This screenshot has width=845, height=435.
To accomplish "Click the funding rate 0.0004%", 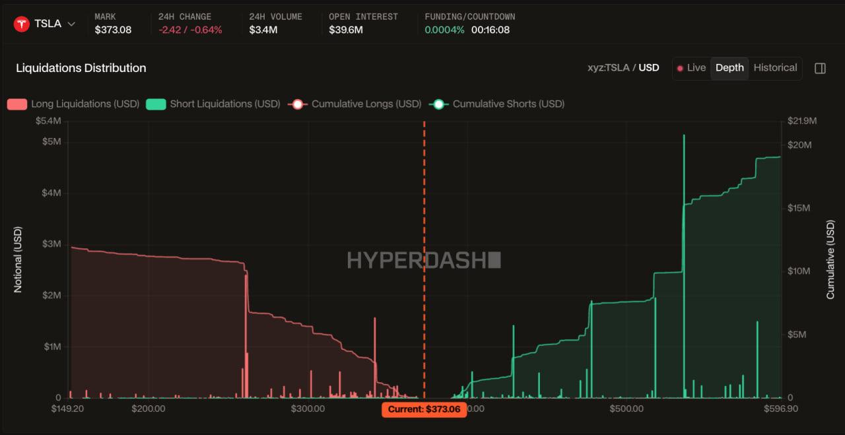I will click(x=444, y=30).
